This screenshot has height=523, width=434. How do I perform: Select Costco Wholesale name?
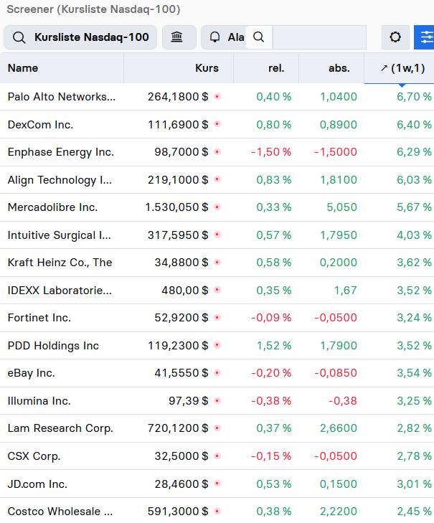[x=60, y=512]
